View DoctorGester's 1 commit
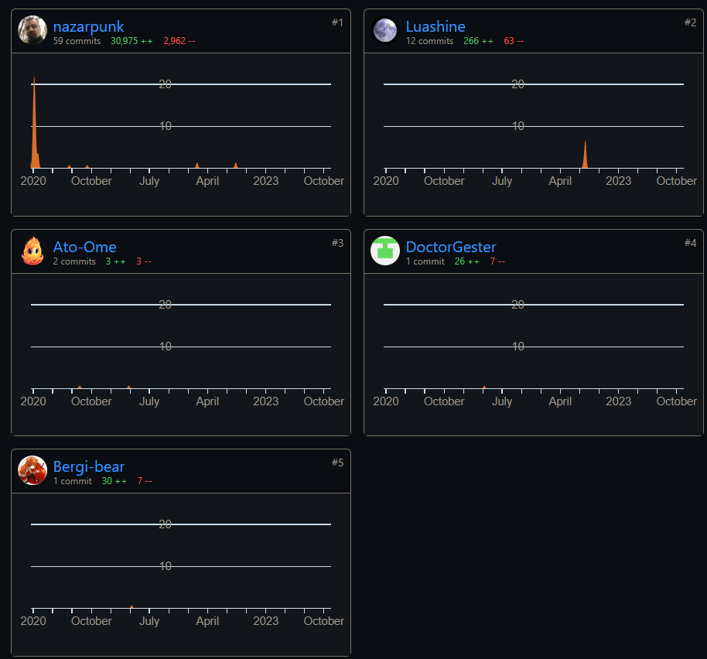 point(425,261)
